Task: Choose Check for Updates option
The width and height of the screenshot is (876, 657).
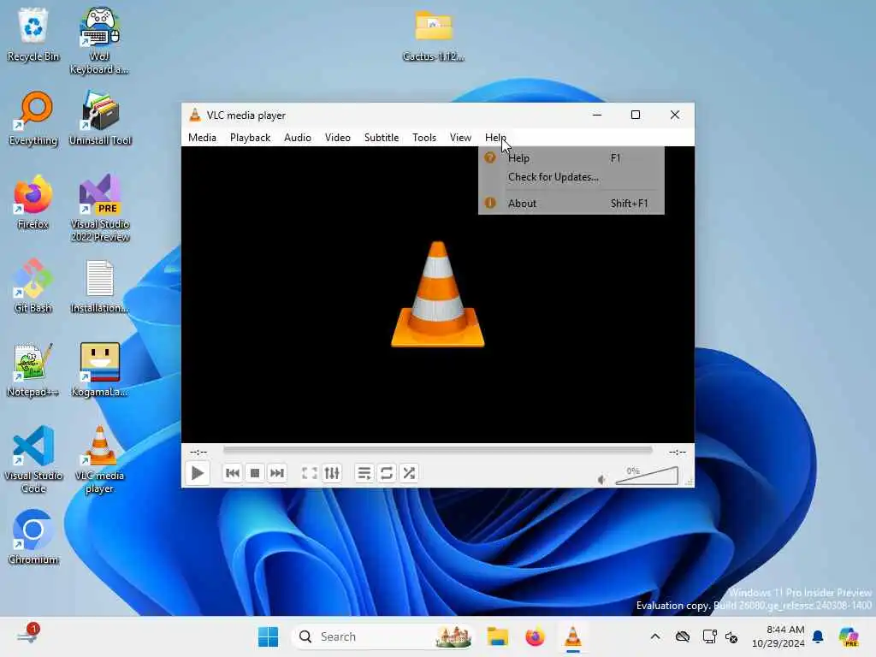Action: 571,177
